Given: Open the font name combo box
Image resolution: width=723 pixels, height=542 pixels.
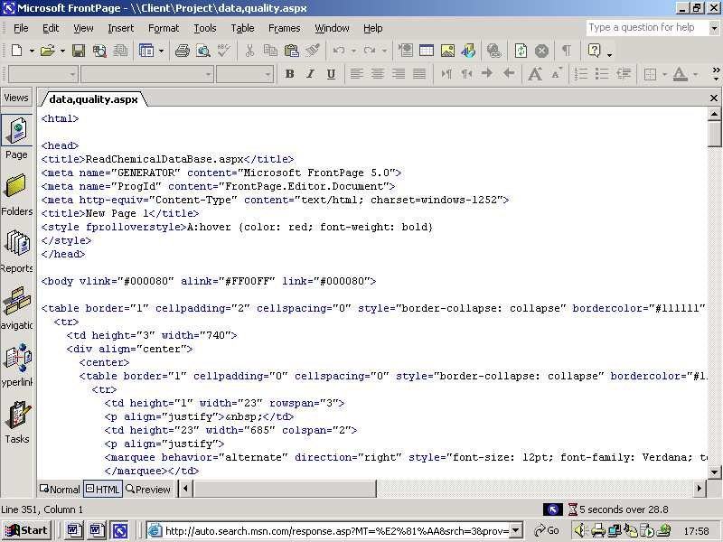Looking at the screenshot, I should click(145, 73).
